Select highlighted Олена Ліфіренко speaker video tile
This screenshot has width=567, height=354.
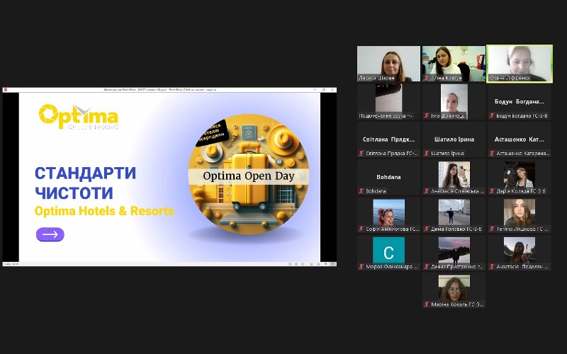point(520,64)
